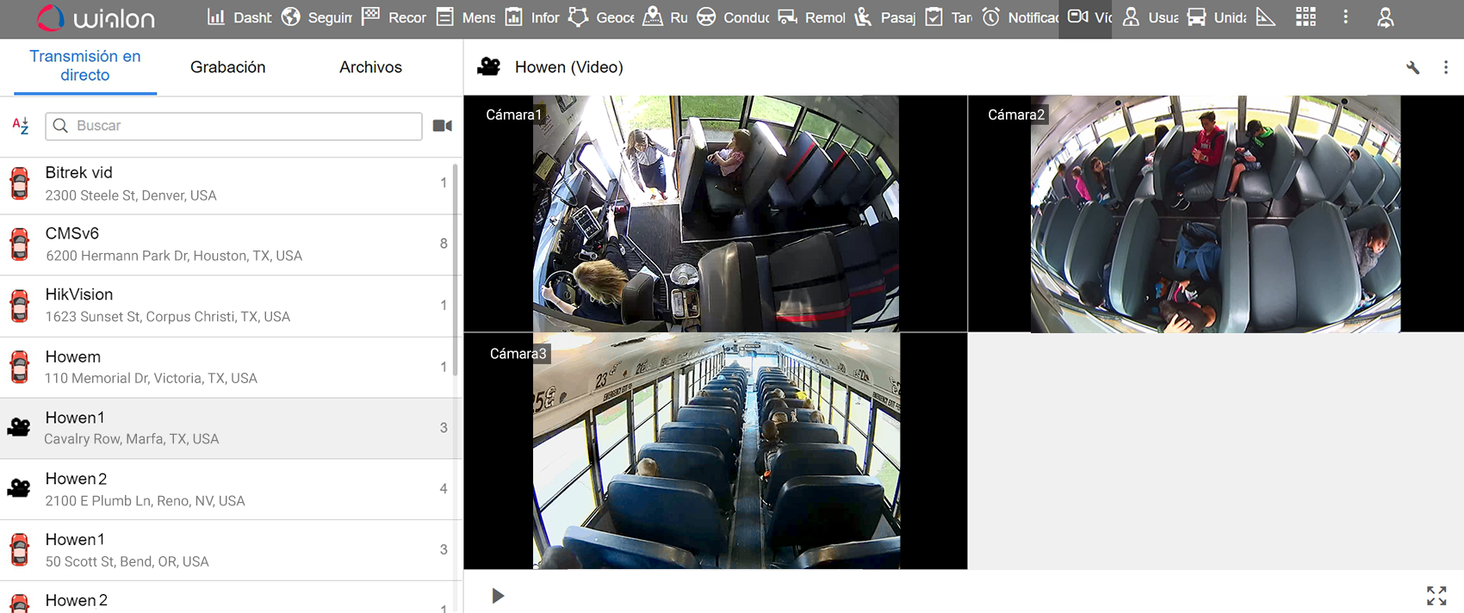Click the Buscar search field

pos(233,126)
